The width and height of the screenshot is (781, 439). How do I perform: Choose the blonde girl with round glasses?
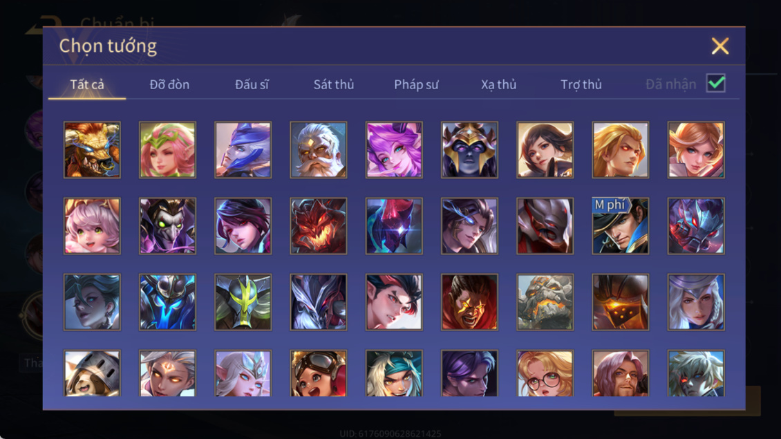tap(545, 373)
